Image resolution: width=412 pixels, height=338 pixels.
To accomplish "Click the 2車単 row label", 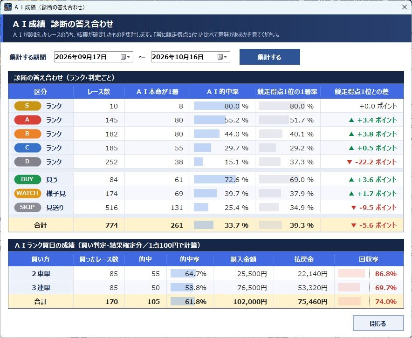I will click(41, 274).
